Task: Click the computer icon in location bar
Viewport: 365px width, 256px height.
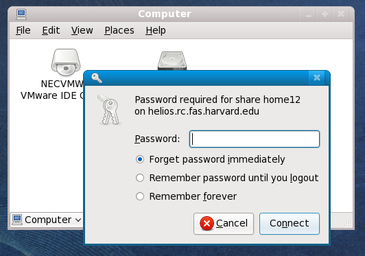Action: [17, 220]
